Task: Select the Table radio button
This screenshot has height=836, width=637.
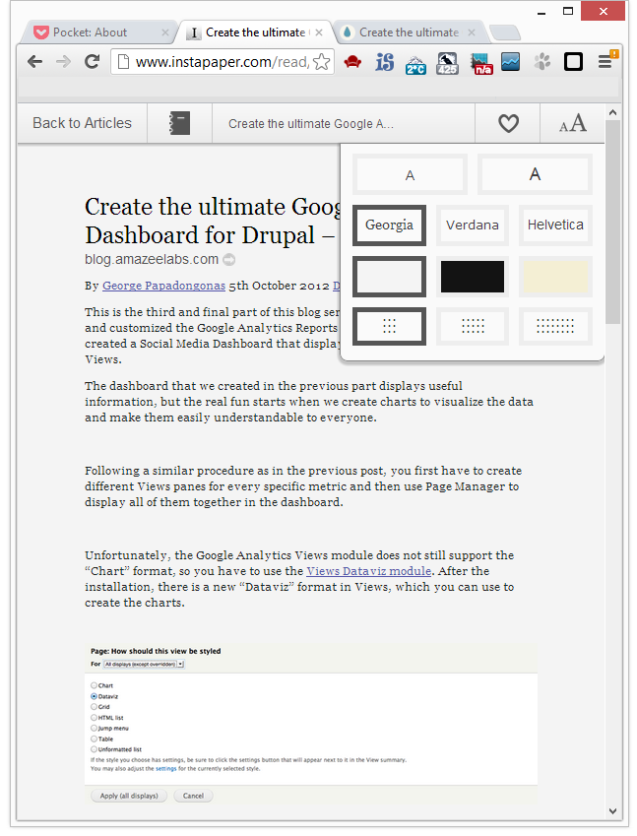Action: pos(94,739)
